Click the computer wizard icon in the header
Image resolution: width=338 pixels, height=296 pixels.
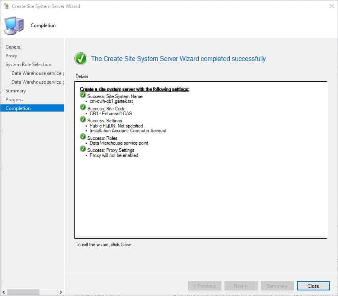click(x=15, y=25)
